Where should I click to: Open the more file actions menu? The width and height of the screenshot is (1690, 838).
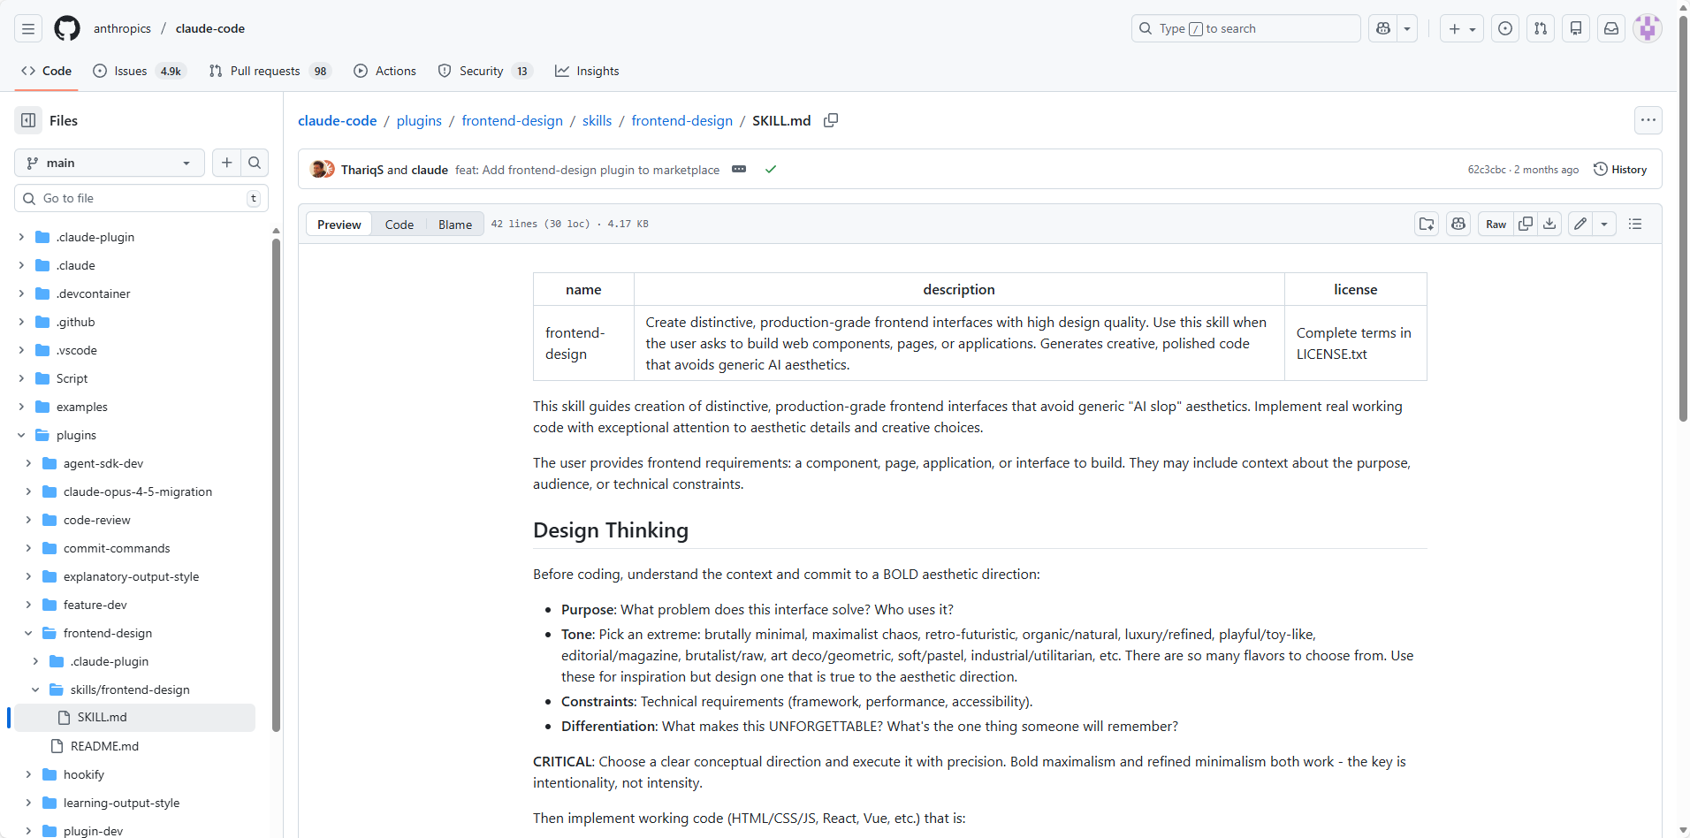pos(1648,120)
